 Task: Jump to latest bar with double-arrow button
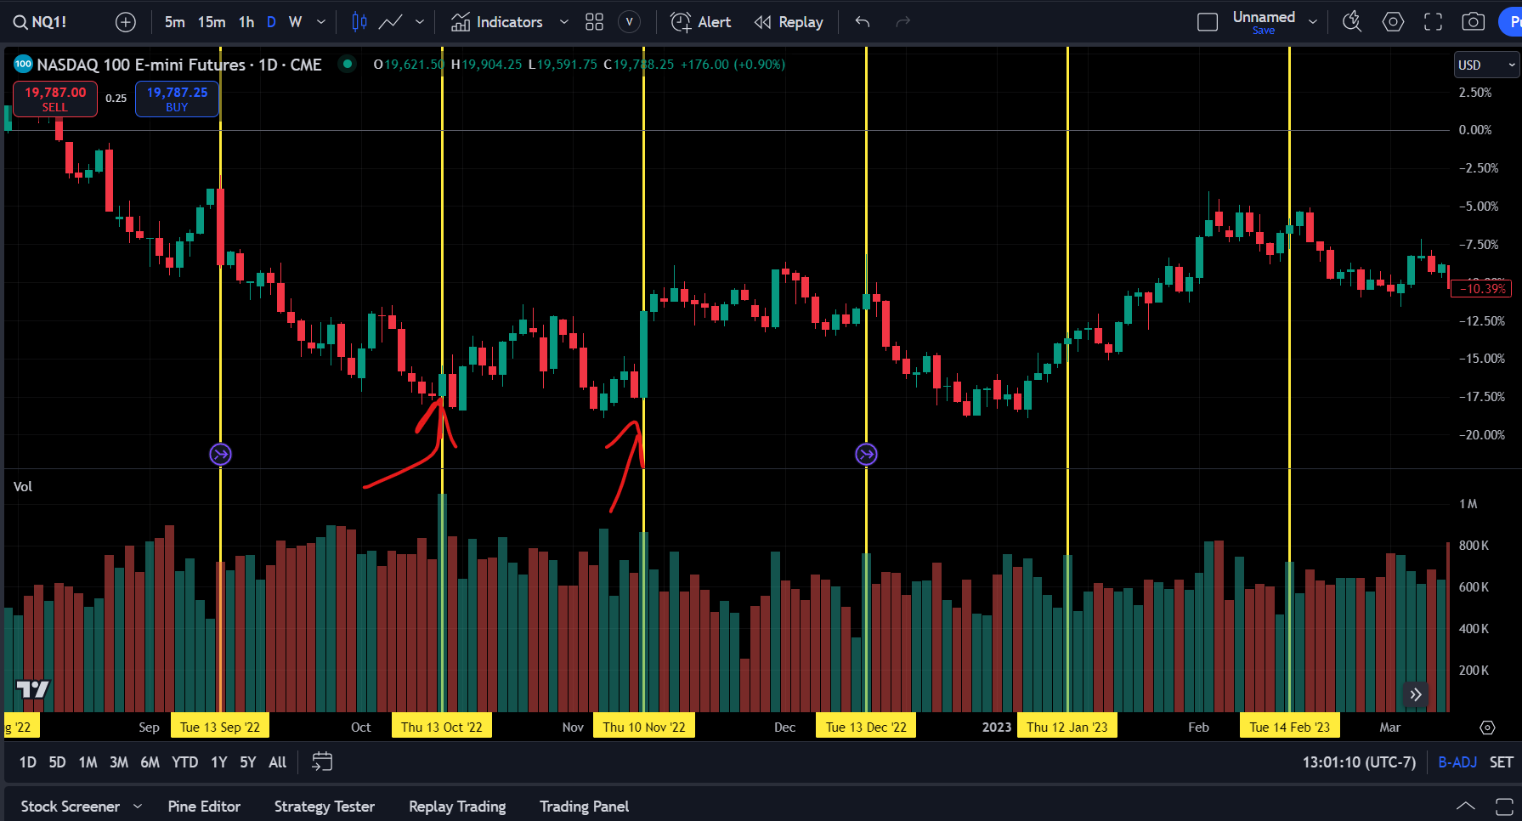point(1416,694)
